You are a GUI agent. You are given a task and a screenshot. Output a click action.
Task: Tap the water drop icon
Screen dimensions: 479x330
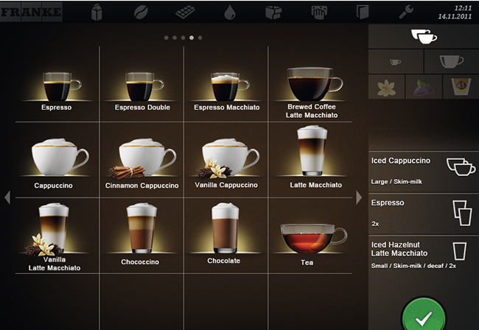(229, 12)
